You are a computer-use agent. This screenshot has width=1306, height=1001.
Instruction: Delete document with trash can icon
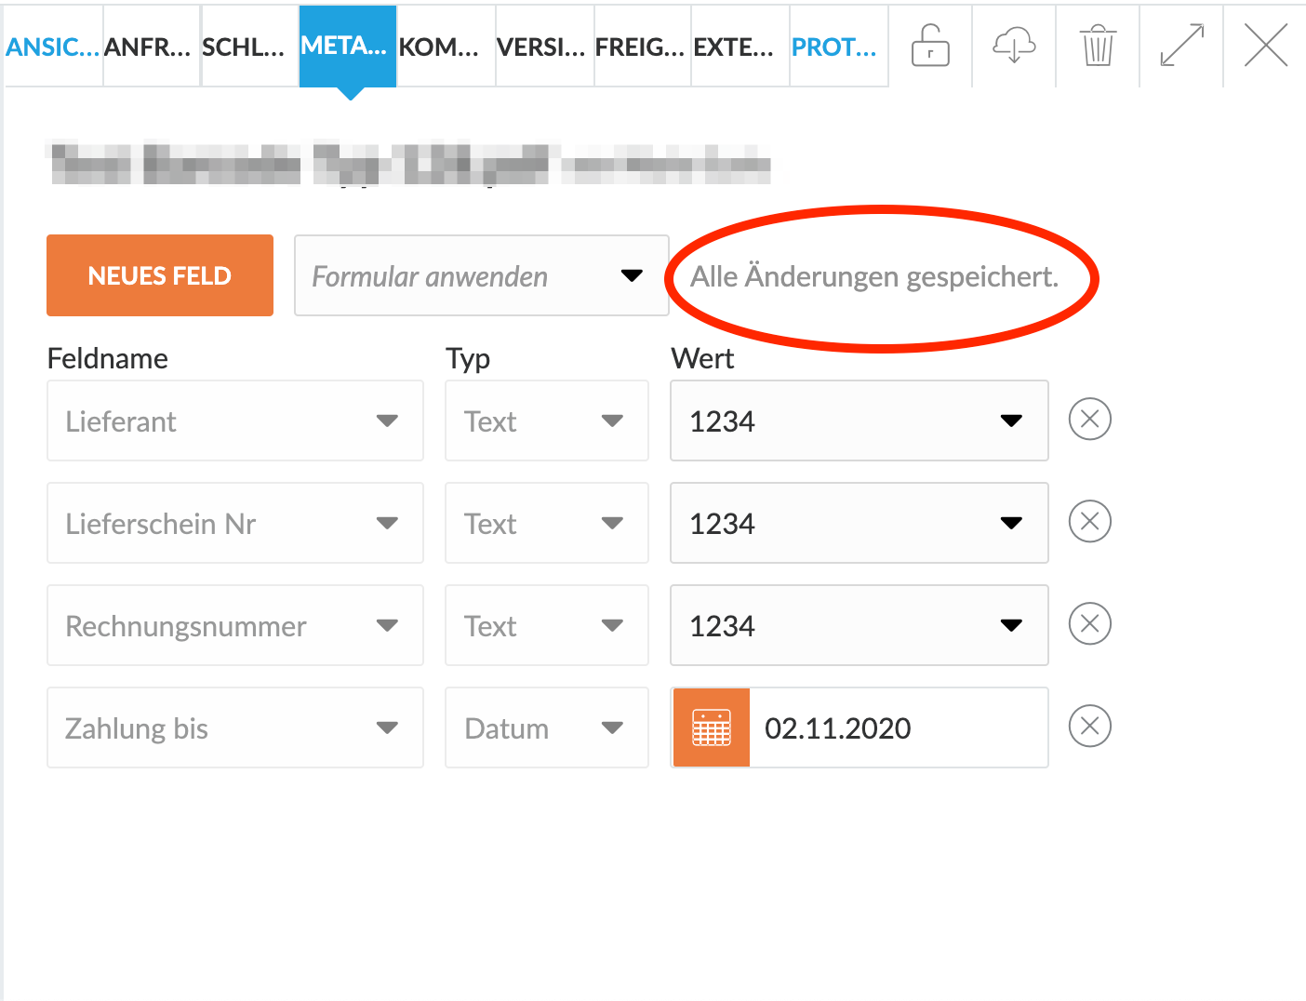pos(1098,45)
